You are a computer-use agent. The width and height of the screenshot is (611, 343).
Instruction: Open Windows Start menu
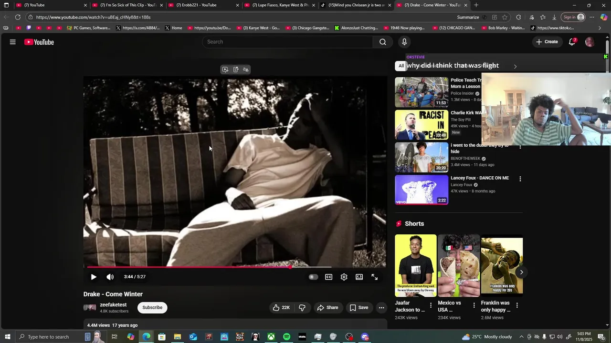tap(8, 337)
